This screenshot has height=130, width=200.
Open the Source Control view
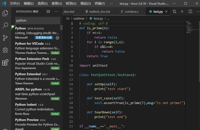click(x=5, y=38)
